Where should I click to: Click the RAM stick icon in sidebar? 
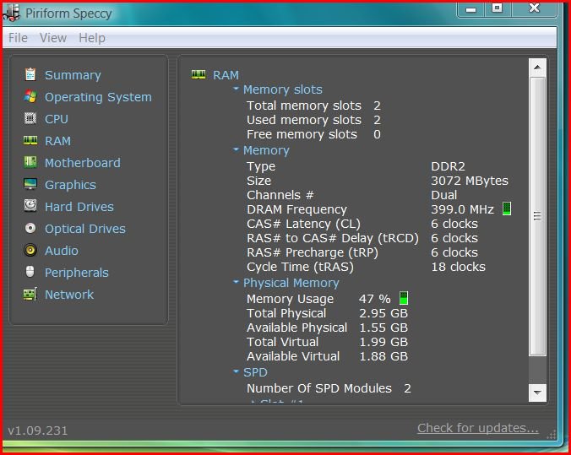click(x=30, y=140)
